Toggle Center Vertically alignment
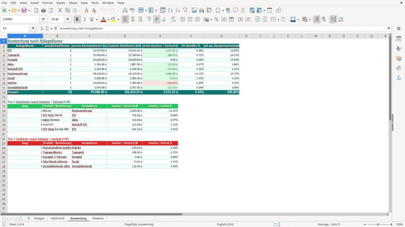The width and height of the screenshot is (405, 227). pos(157,20)
